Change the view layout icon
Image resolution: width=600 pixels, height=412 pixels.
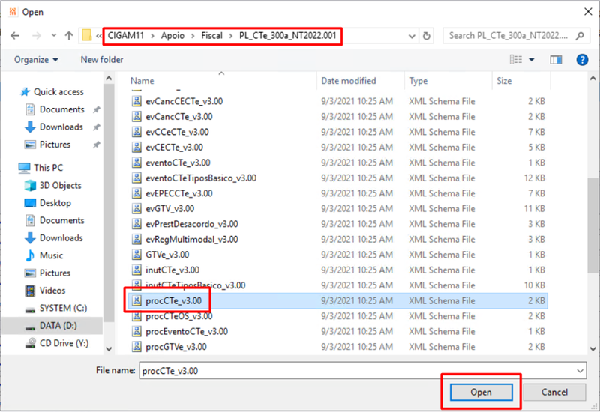click(516, 60)
